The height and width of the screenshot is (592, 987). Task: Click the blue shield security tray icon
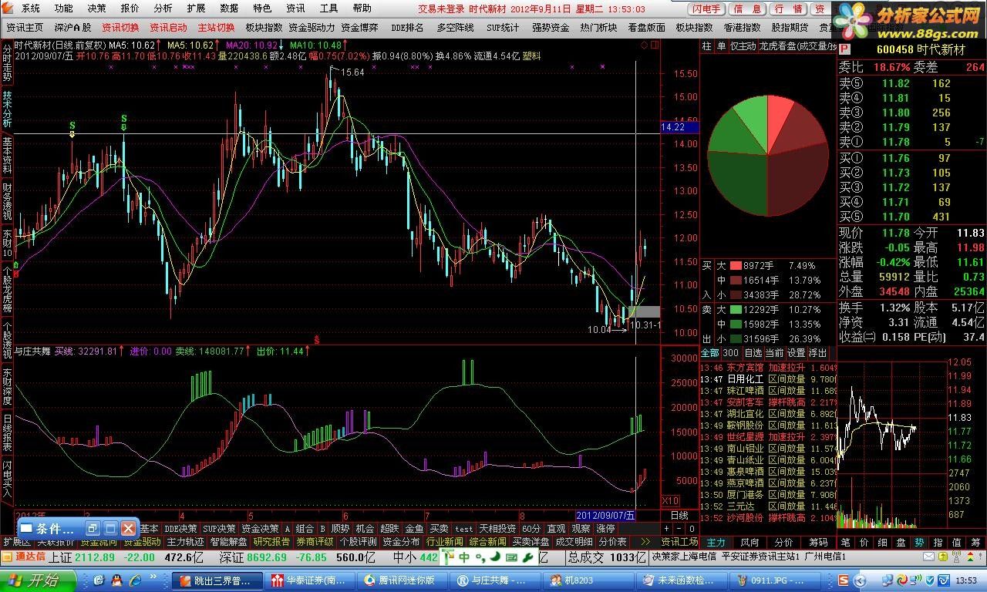pos(929,580)
